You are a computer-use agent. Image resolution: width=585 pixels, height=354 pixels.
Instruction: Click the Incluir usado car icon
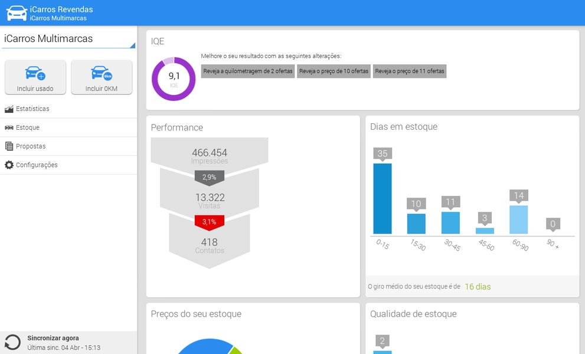35,73
